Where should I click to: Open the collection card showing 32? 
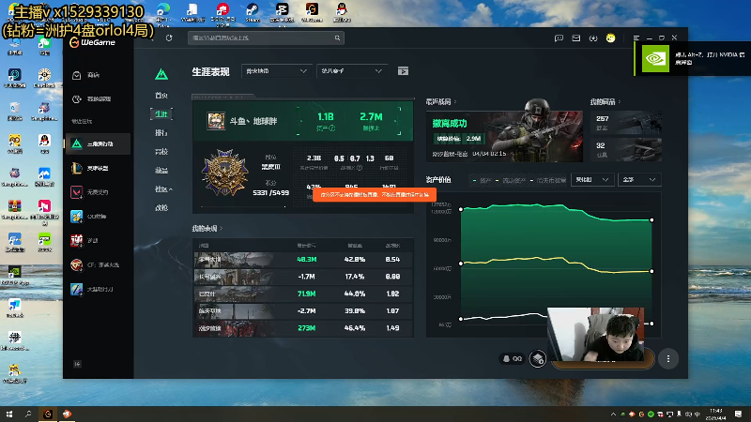626,149
